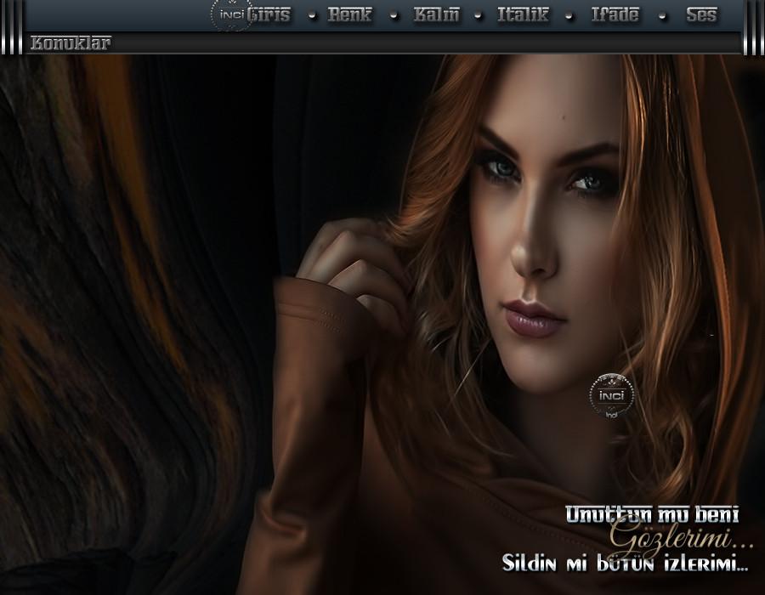Image resolution: width=765 pixels, height=595 pixels.
Task: Open the Ifade emoticons menu
Action: pyautogui.click(x=615, y=14)
